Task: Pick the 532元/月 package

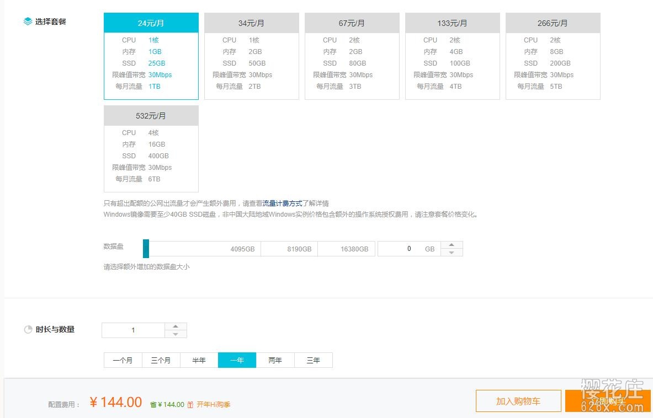Action: [x=151, y=149]
